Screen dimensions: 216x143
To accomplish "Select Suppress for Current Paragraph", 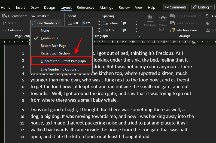I will (x=62, y=61).
